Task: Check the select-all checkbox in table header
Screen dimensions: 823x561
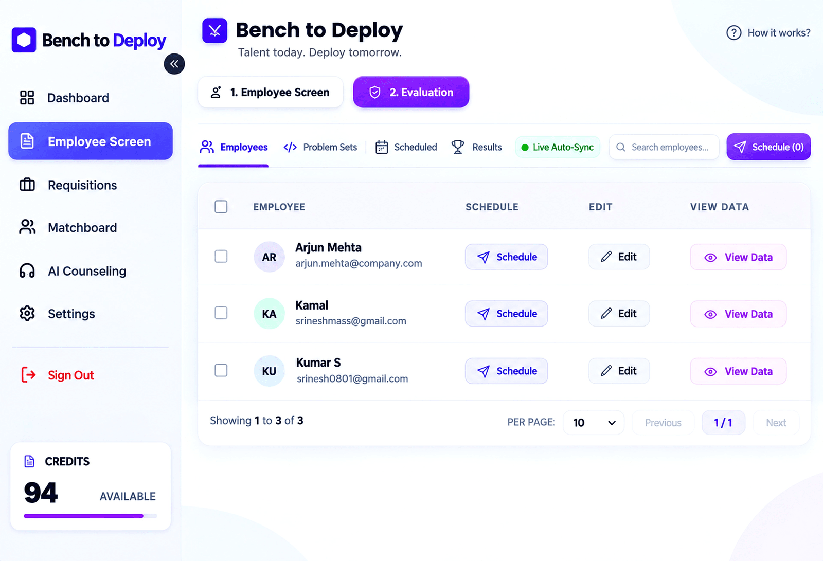Action: coord(221,207)
